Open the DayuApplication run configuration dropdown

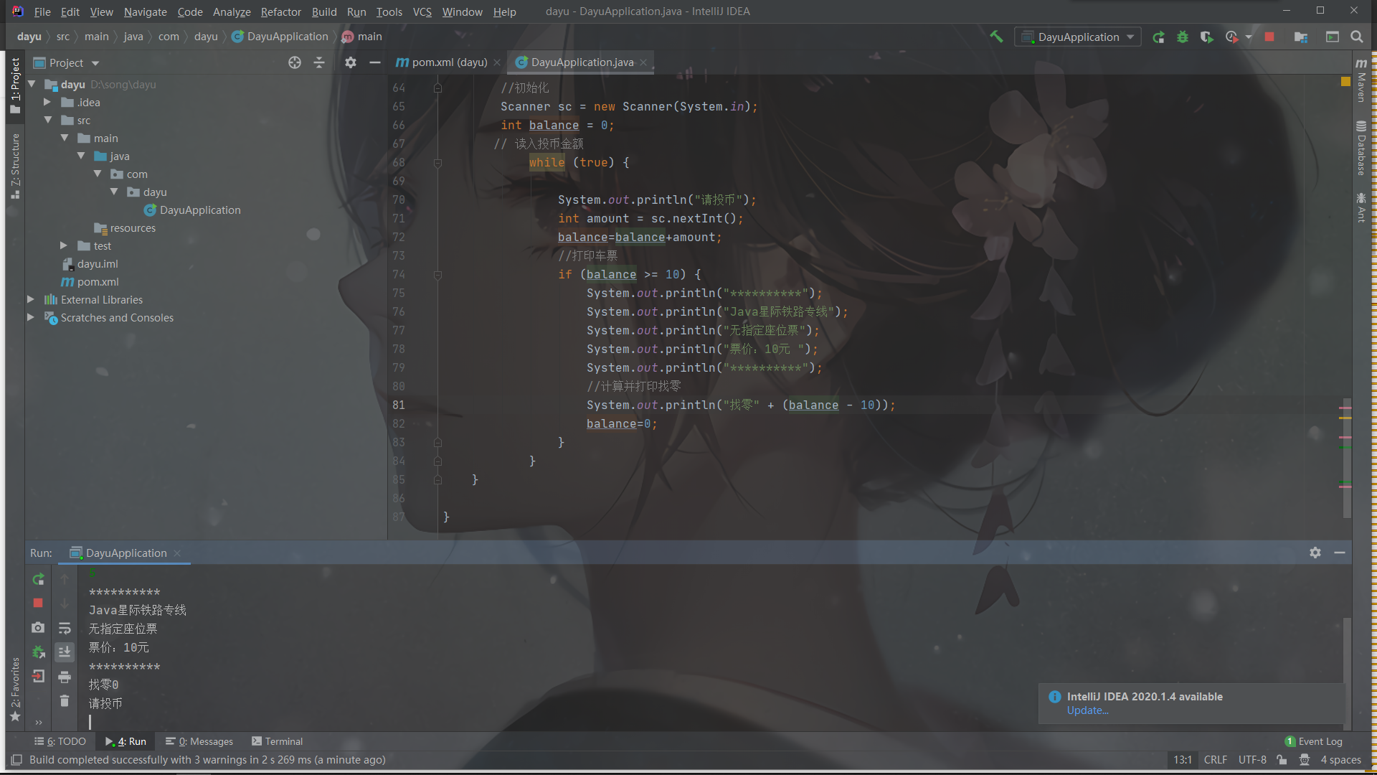1078,37
